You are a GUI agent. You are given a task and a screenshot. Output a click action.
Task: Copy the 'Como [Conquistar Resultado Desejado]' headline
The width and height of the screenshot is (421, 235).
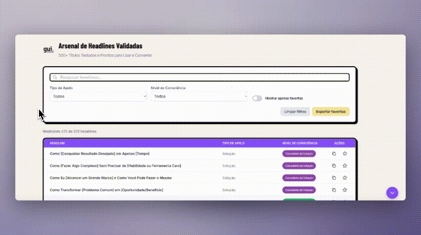click(334, 154)
